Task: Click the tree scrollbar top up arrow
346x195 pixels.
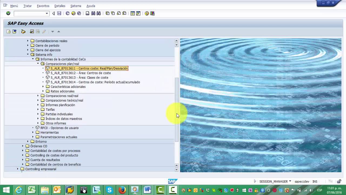Action: click(177, 41)
